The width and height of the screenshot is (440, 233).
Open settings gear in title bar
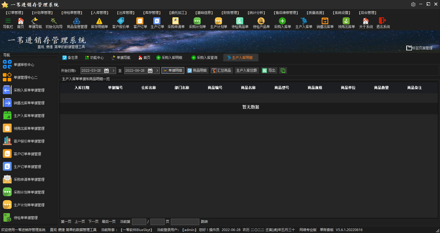tap(413, 4)
